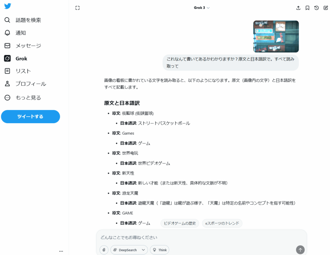This screenshot has height=255, width=330.
Task: Open the lists icon in sidebar
Action: (x=7, y=71)
